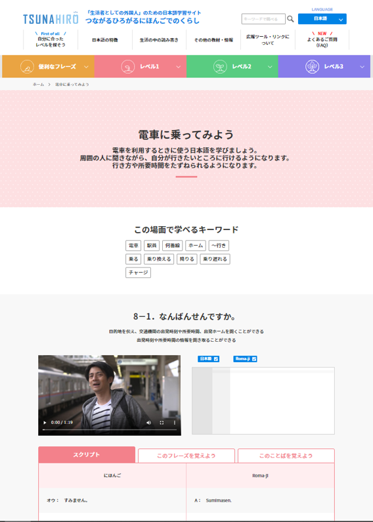This screenshot has height=522, width=373.
Task: Click the keyword search input field
Action: click(x=263, y=19)
